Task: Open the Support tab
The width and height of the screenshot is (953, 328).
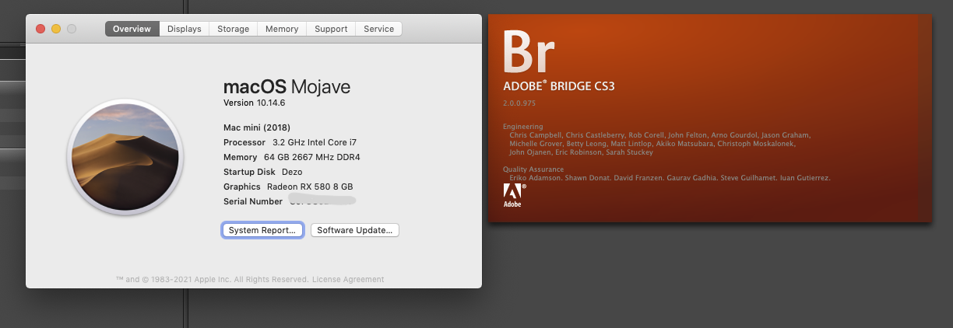Action: point(331,29)
